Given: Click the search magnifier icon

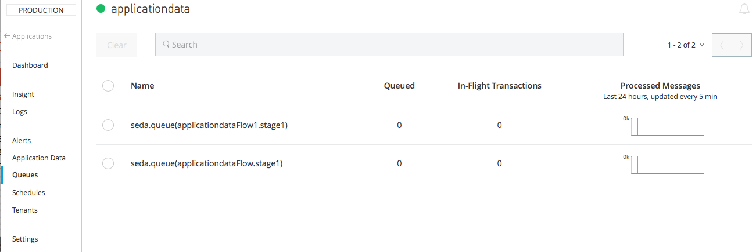Looking at the screenshot, I should click(x=166, y=45).
